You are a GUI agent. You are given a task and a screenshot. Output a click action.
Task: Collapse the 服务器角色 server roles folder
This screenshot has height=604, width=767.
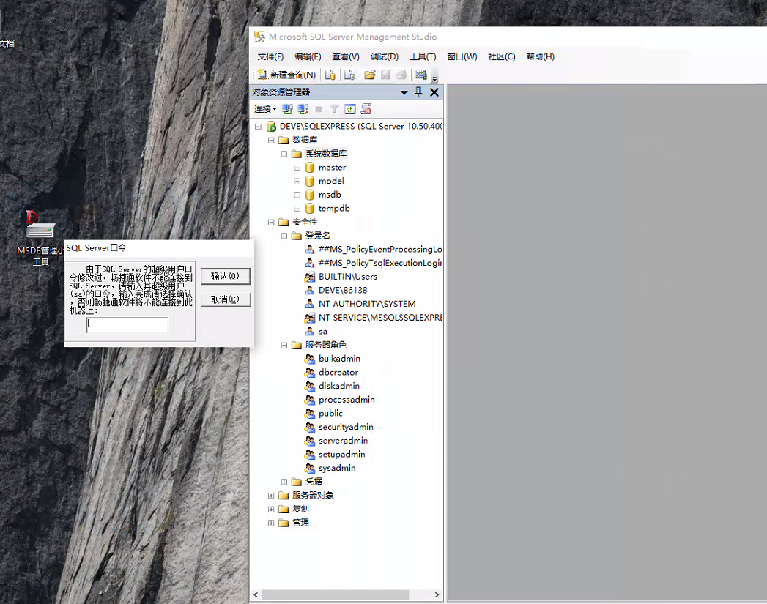pos(284,346)
